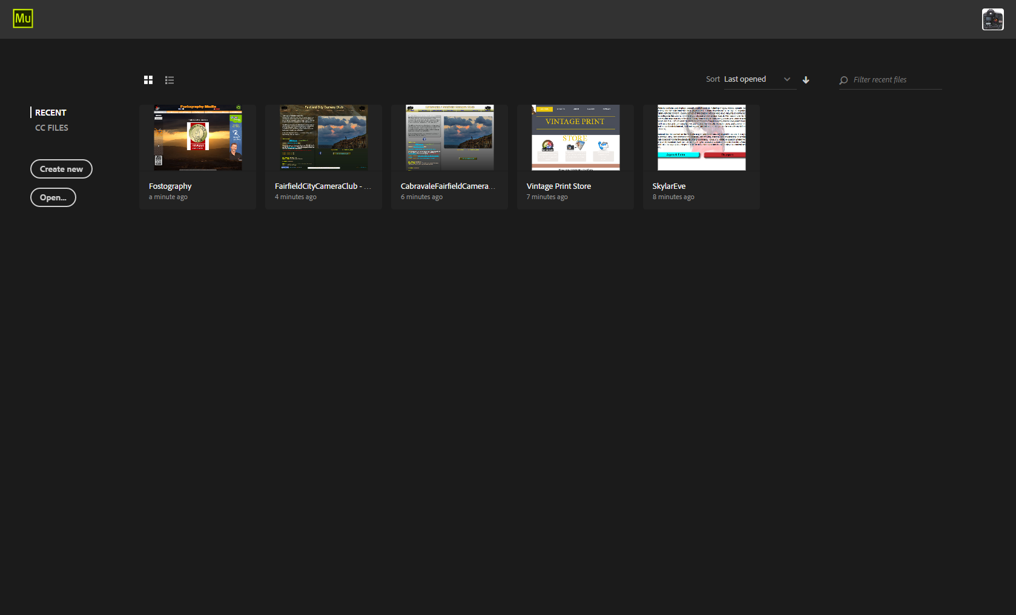Select the CC FILES tab

click(x=51, y=128)
